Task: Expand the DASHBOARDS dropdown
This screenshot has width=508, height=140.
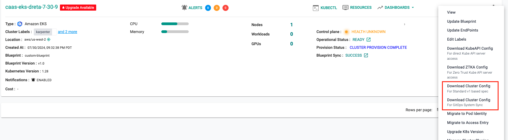Action: pyautogui.click(x=396, y=8)
